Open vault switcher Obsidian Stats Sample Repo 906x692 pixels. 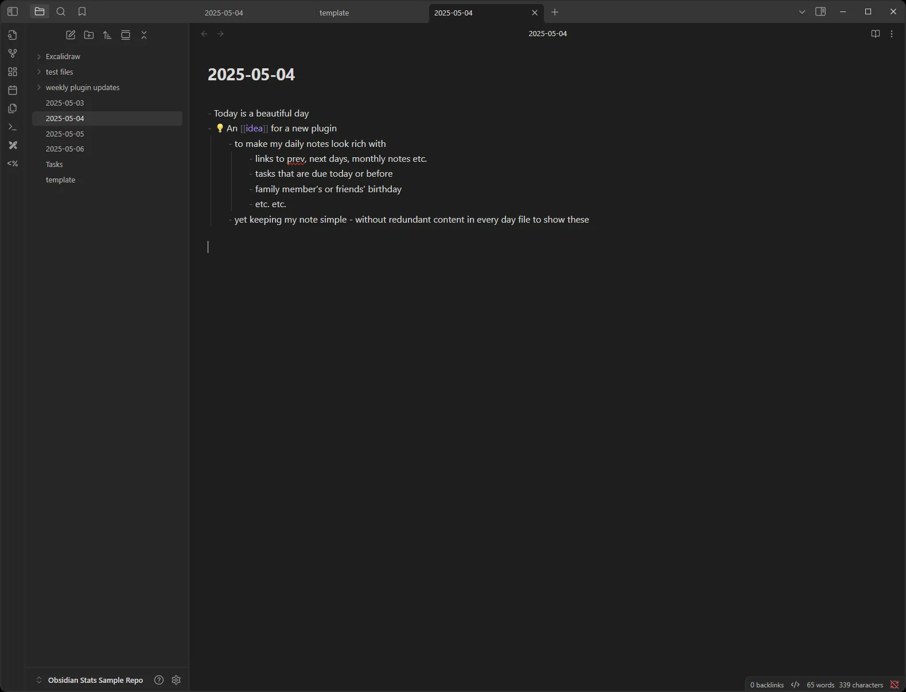[x=90, y=680]
